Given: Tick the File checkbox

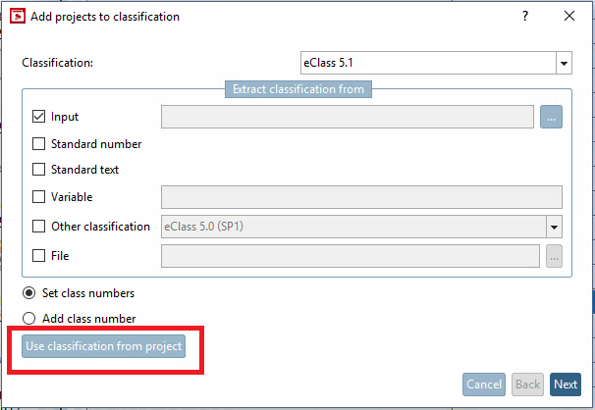Looking at the screenshot, I should click(x=38, y=256).
